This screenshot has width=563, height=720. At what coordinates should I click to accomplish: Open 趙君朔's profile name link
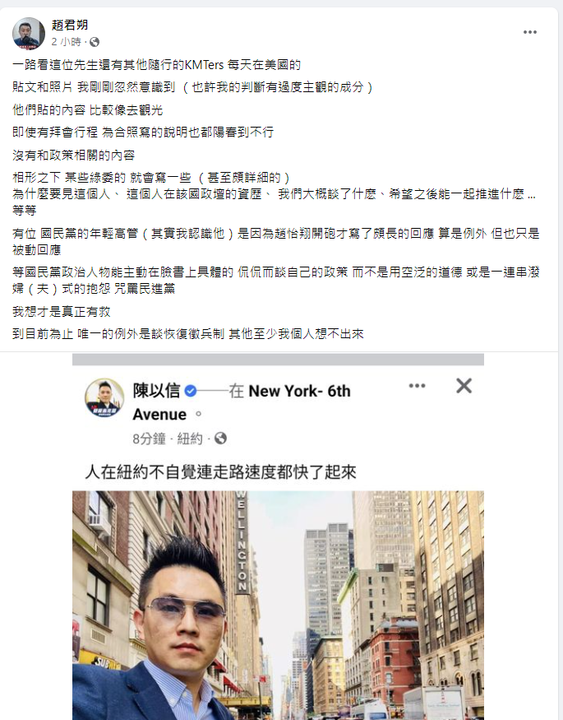(x=69, y=25)
